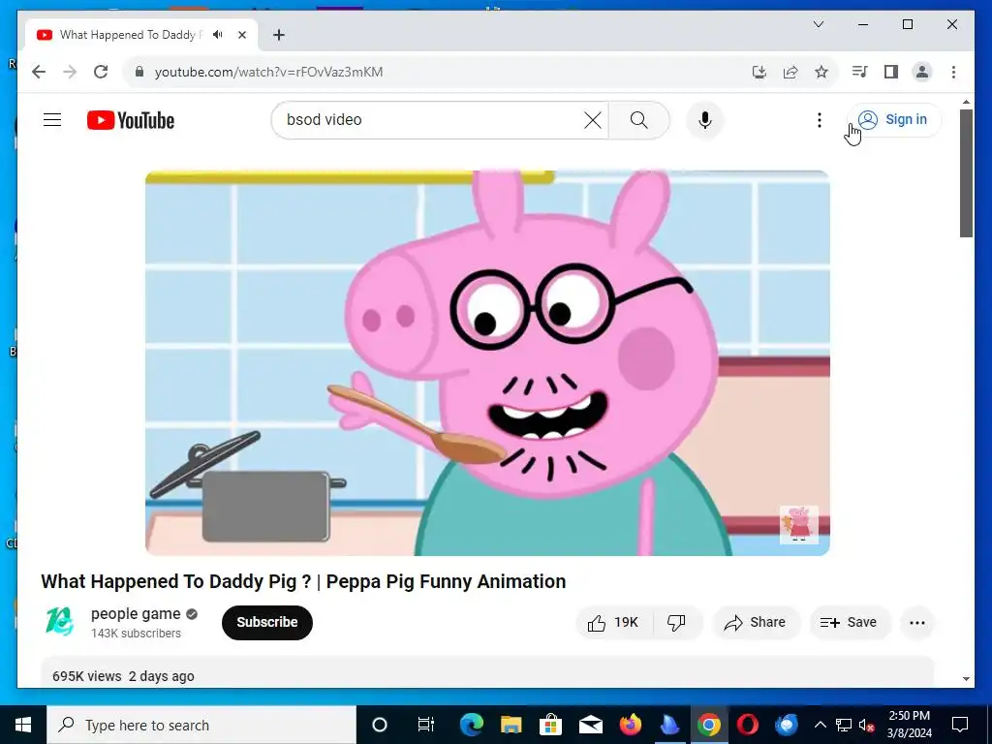992x744 pixels.
Task: Open the people game channel avatar
Action: click(59, 622)
